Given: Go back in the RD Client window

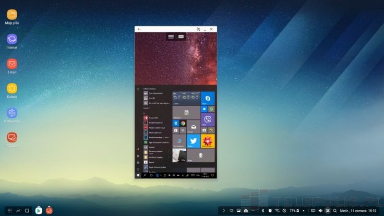Looking at the screenshot, I should click(139, 29).
